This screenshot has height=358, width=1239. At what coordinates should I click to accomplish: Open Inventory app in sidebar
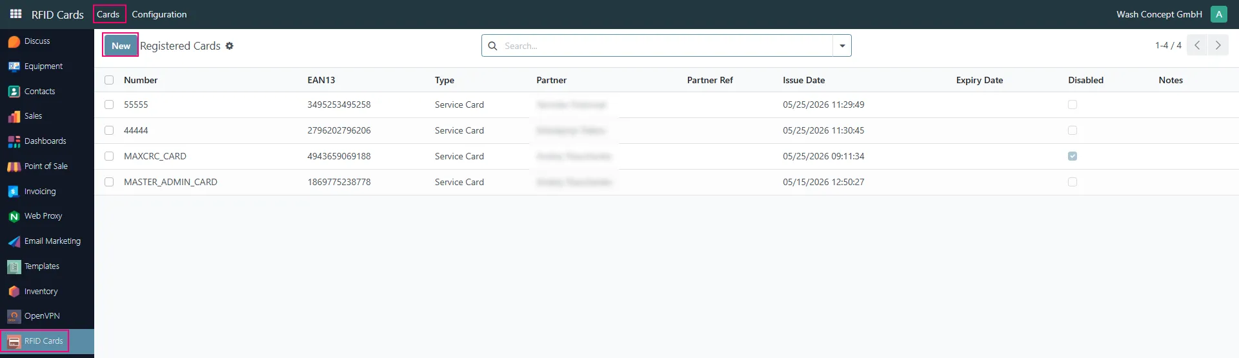[x=47, y=292]
